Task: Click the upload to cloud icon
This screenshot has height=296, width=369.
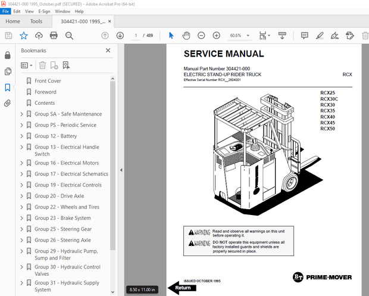Action: pyautogui.click(x=39, y=36)
